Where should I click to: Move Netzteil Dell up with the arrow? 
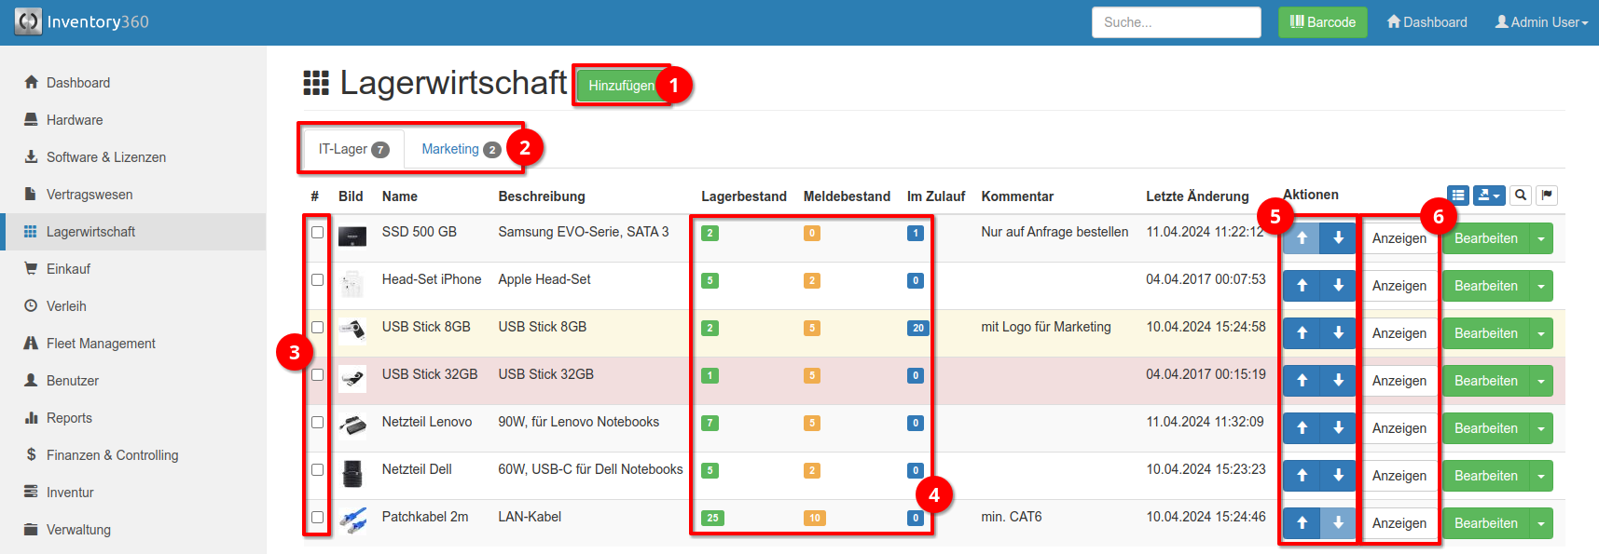click(1302, 476)
